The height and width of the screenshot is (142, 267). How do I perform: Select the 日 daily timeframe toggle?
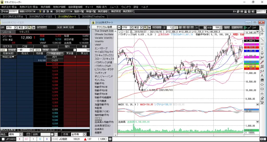(x=176, y=27)
